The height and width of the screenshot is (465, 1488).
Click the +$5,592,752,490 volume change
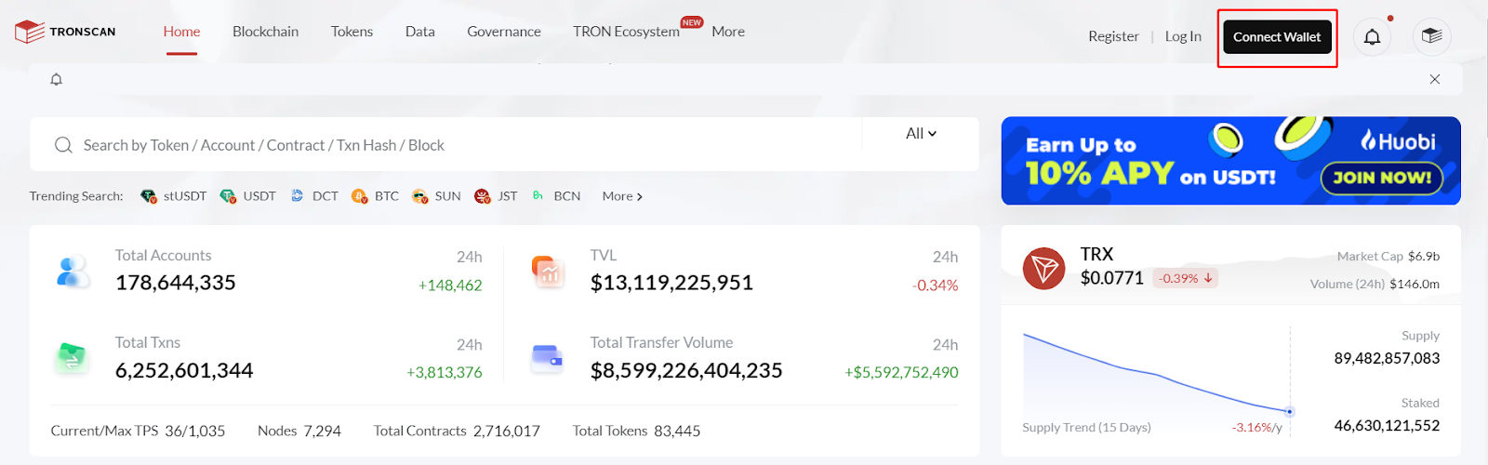(x=901, y=373)
